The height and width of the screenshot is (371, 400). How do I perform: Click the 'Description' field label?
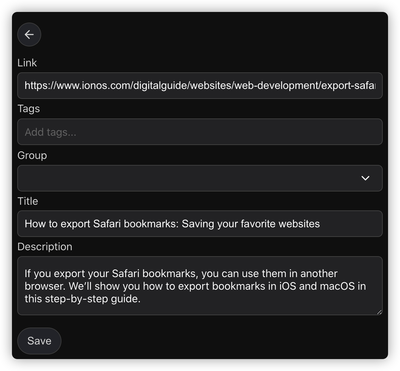(x=45, y=247)
